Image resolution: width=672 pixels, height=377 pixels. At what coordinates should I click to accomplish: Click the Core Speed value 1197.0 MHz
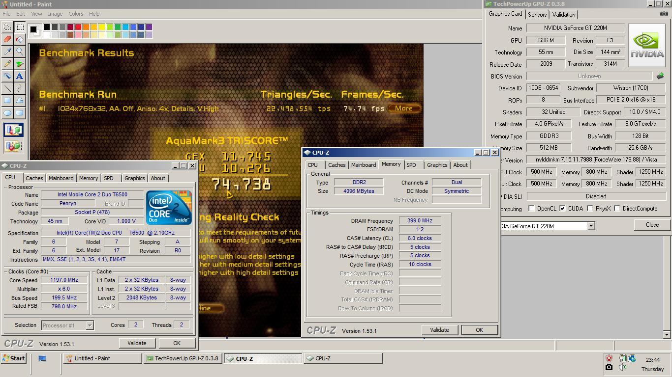[64, 280]
